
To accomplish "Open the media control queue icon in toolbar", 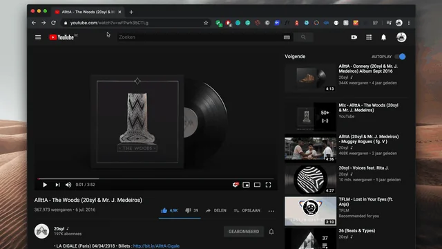I will [x=389, y=23].
